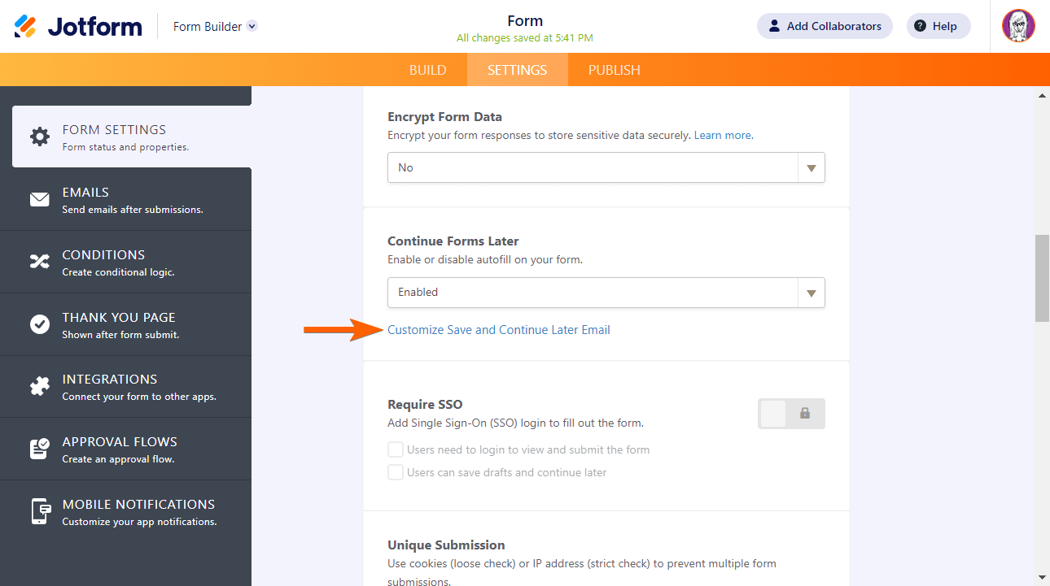Click the Jotform logo icon
The width and height of the screenshot is (1050, 586).
coord(25,26)
